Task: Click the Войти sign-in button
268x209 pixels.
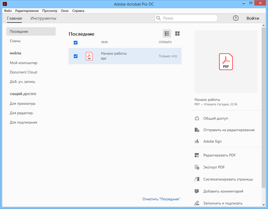Action: coord(253,18)
